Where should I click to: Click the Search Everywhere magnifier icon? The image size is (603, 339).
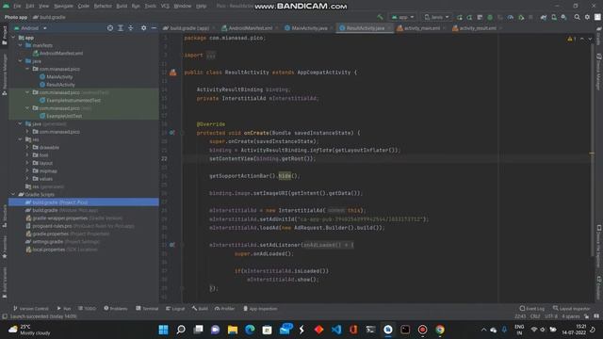[x=577, y=17]
